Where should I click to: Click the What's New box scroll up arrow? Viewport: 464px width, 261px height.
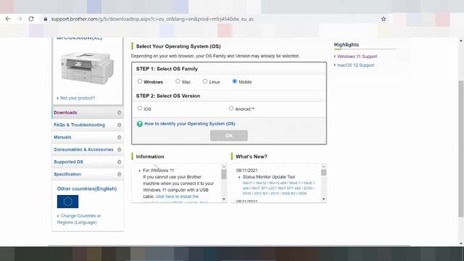pos(323,167)
